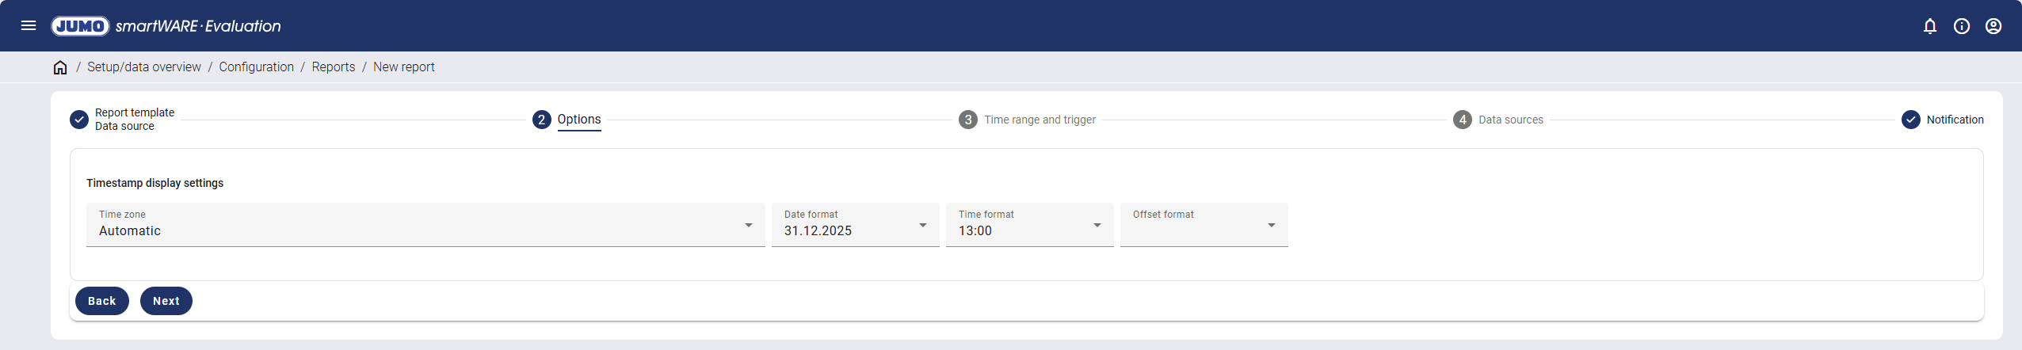Viewport: 2022px width, 350px height.
Task: Select the Options step tab
Action: (x=578, y=120)
